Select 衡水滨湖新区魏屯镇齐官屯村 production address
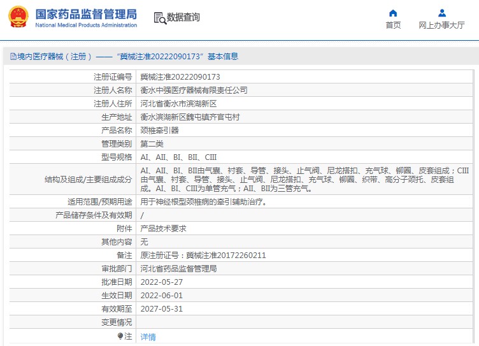 (190, 117)
